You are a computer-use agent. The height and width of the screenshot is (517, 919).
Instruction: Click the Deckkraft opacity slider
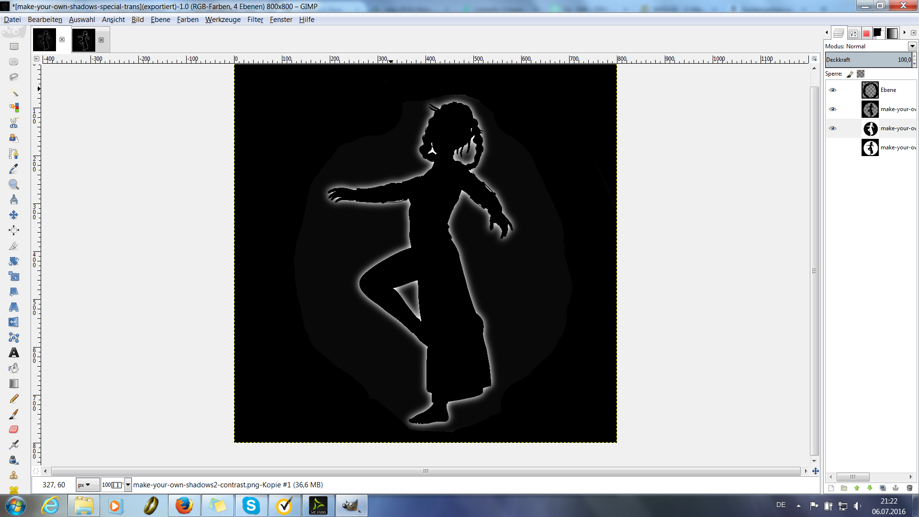pyautogui.click(x=867, y=60)
